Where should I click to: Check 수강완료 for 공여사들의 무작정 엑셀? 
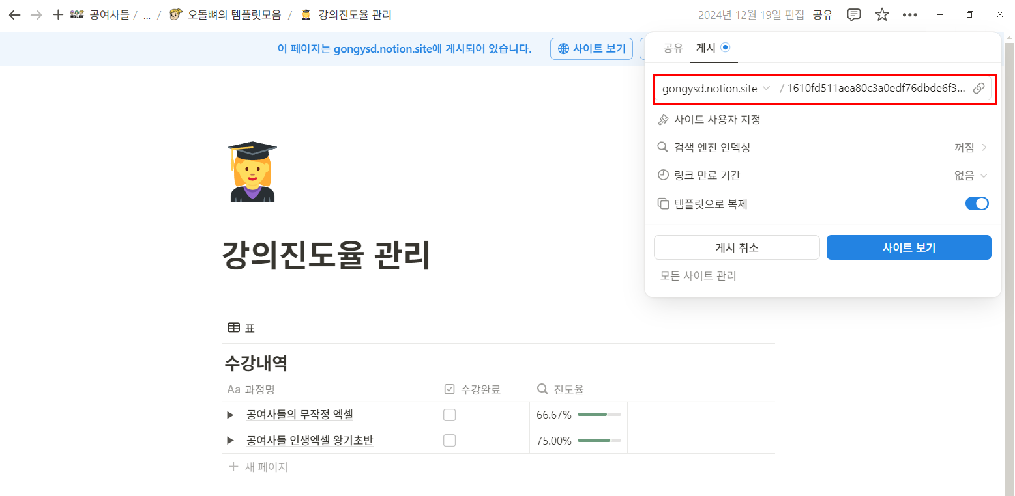coord(449,414)
